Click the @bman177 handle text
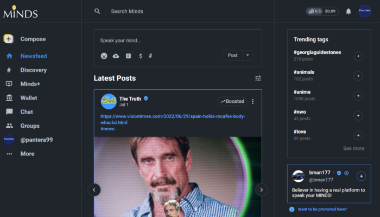The image size is (380, 217). point(321,180)
